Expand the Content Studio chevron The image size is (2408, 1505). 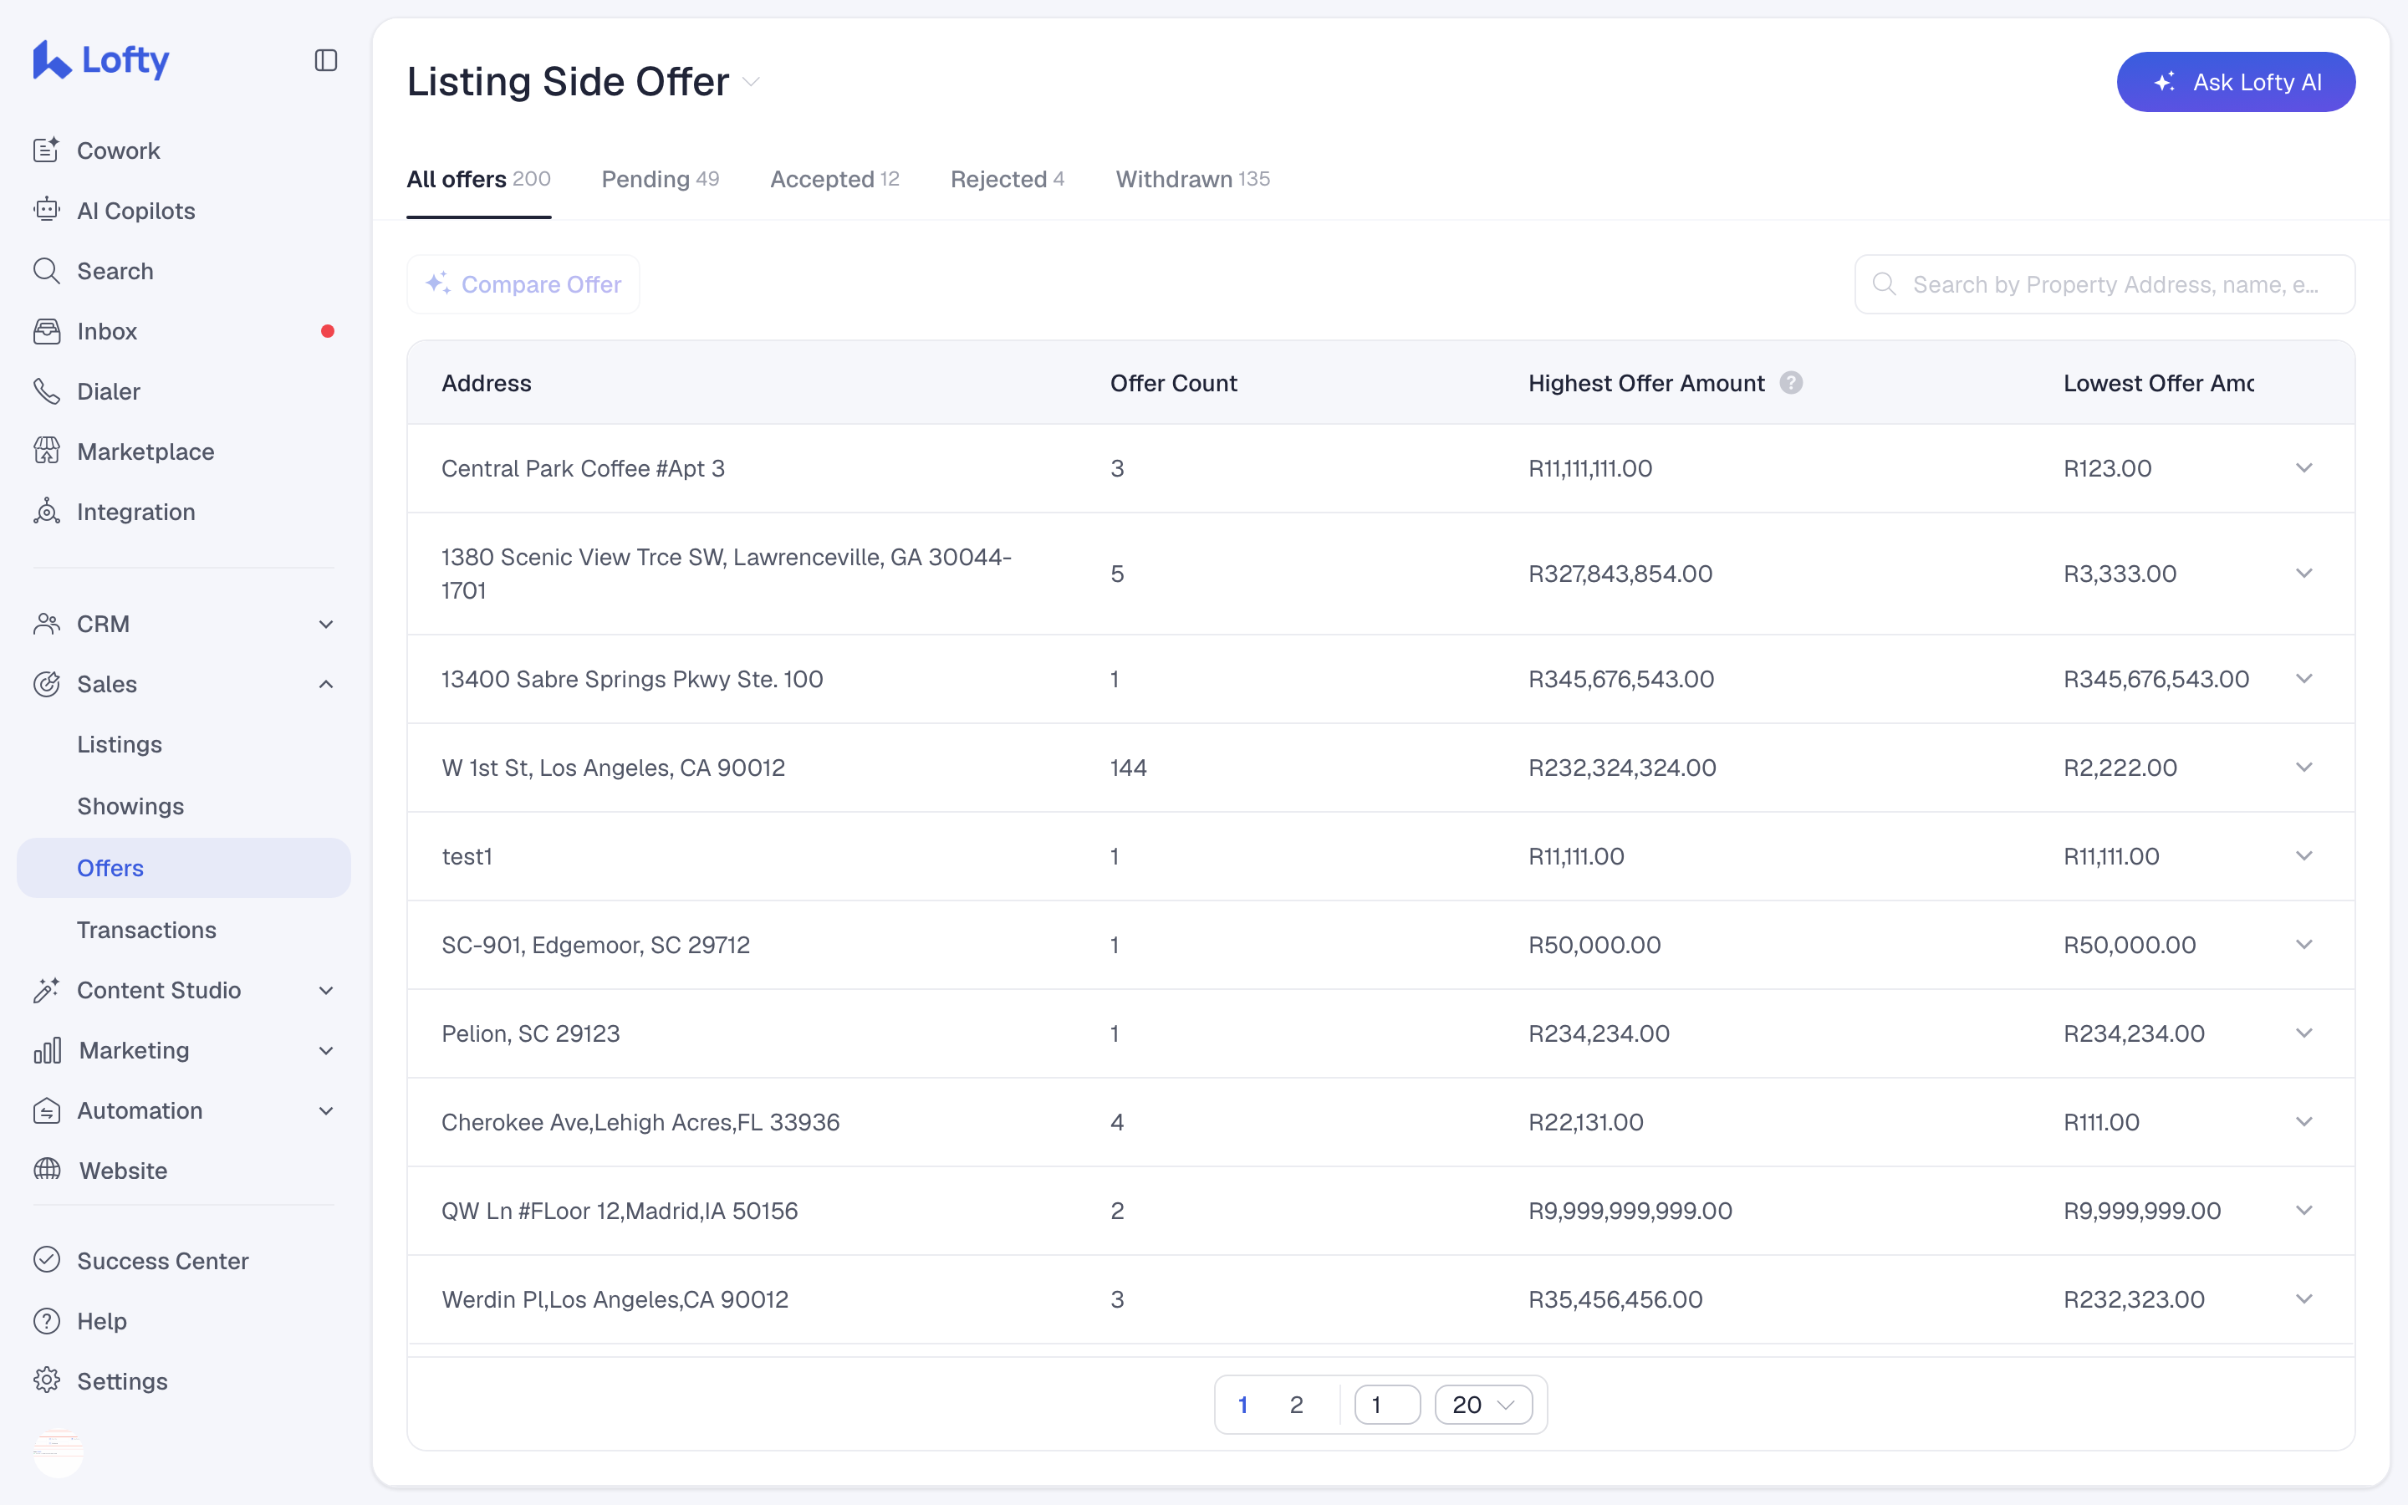tap(325, 991)
